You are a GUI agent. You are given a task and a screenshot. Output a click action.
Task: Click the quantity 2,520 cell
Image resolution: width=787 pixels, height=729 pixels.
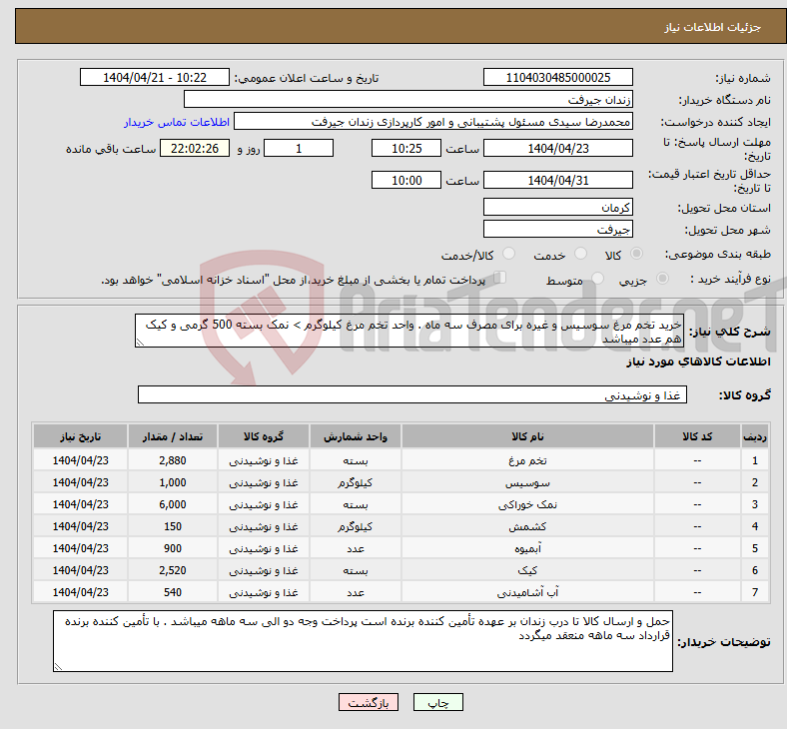(173, 570)
